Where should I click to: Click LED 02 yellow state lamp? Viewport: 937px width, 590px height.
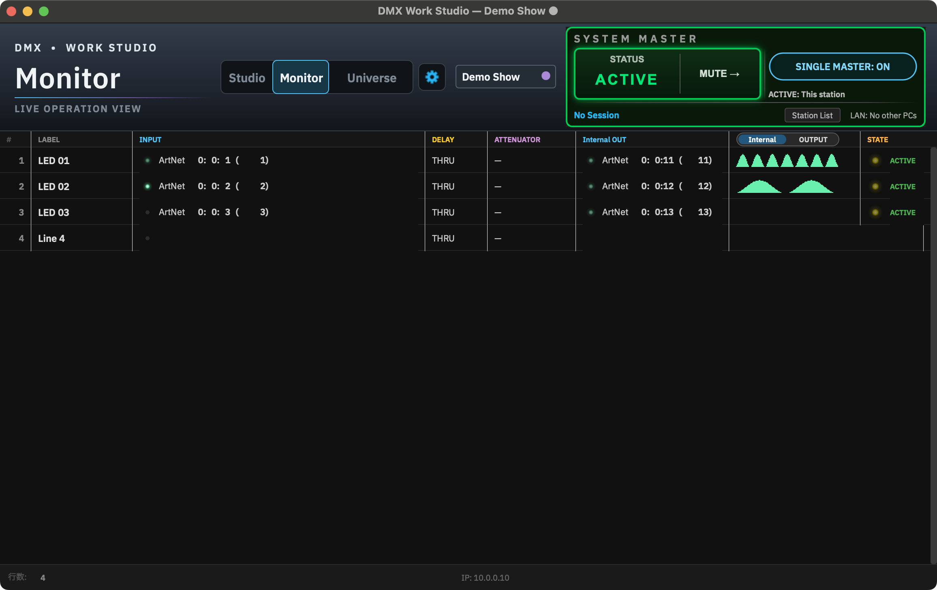[875, 186]
